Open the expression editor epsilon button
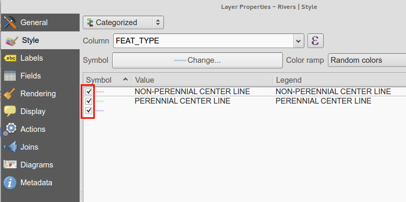 [x=315, y=41]
